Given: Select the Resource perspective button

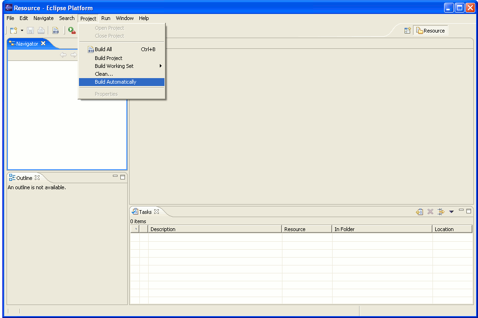Looking at the screenshot, I should coord(431,31).
